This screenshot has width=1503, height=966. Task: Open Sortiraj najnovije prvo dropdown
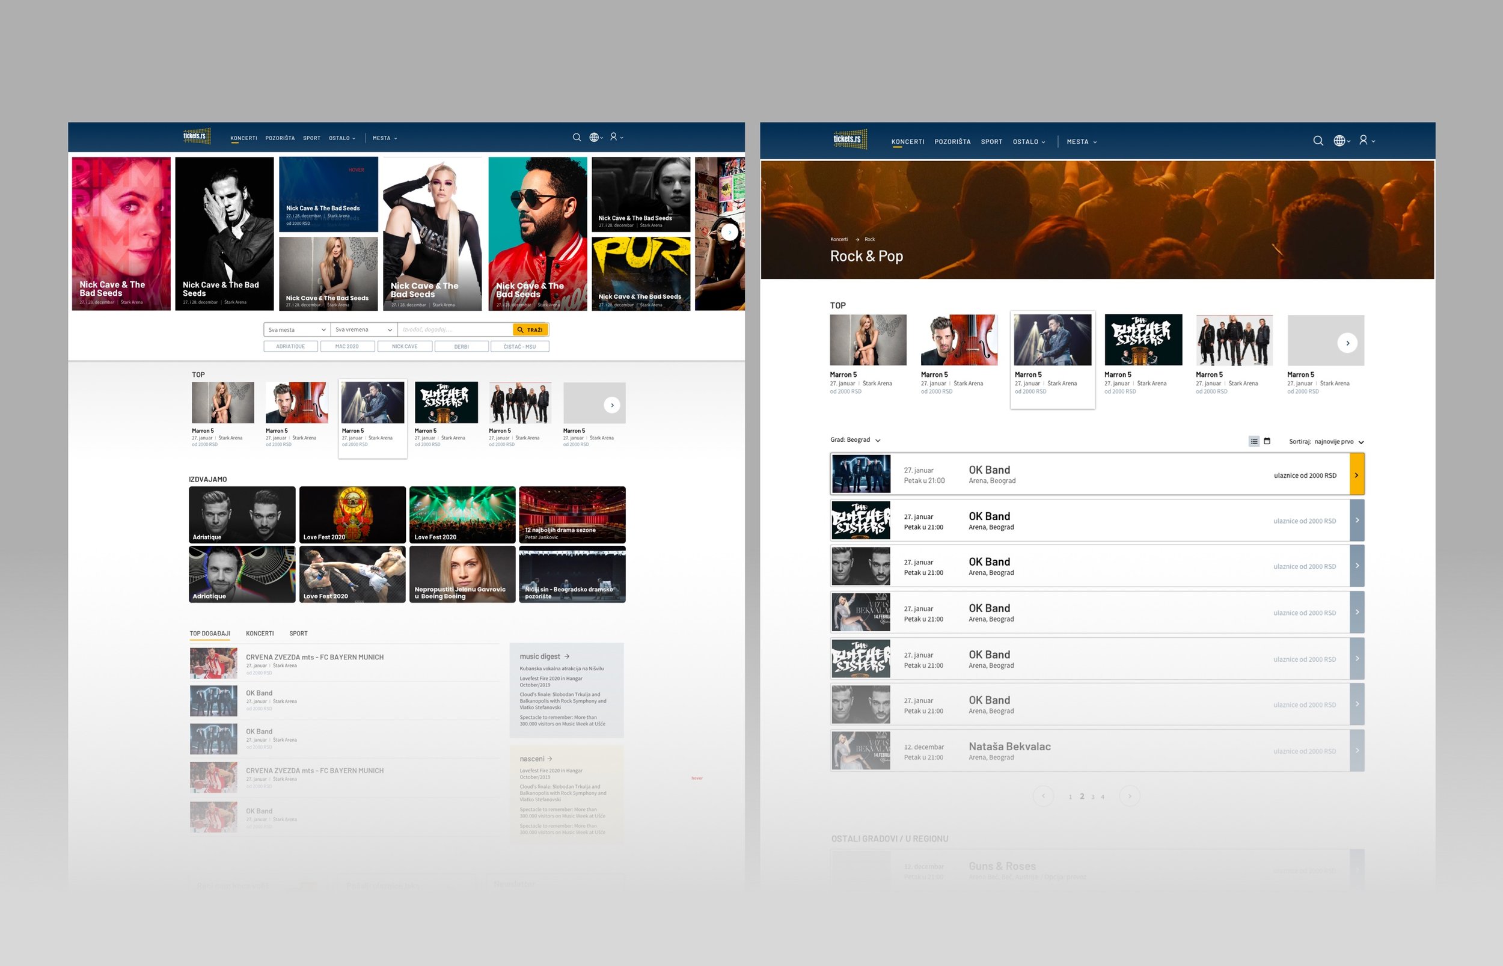[x=1326, y=442]
